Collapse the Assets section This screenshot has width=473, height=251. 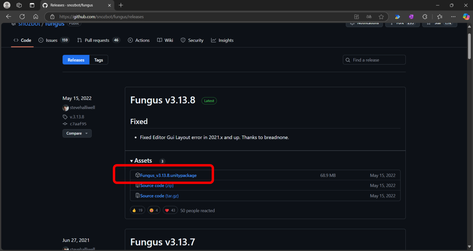coord(132,160)
